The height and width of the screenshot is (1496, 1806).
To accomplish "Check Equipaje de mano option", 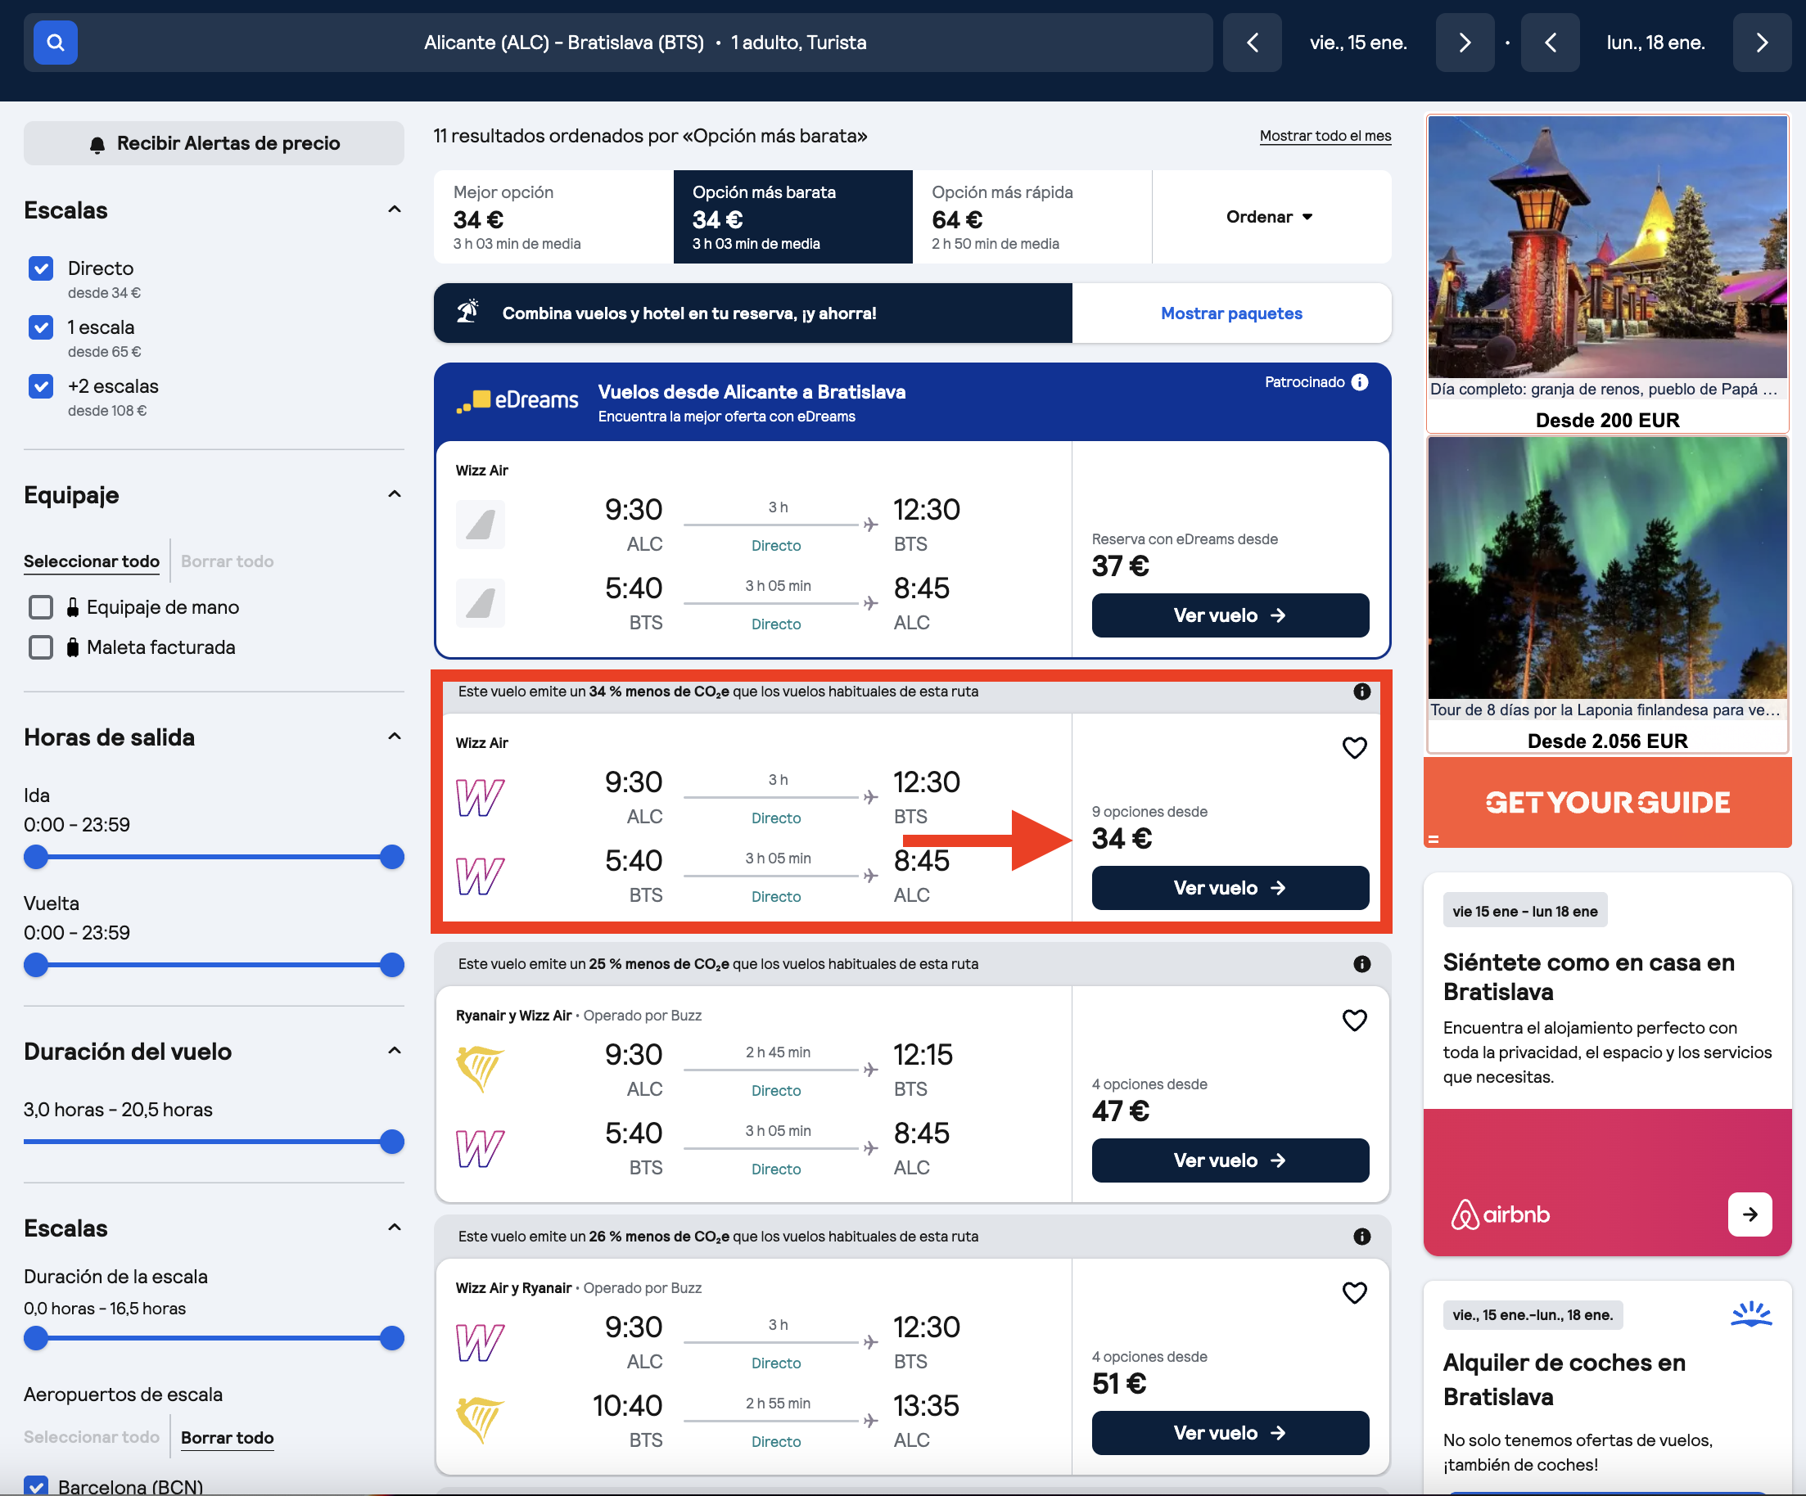I will click(x=40, y=607).
